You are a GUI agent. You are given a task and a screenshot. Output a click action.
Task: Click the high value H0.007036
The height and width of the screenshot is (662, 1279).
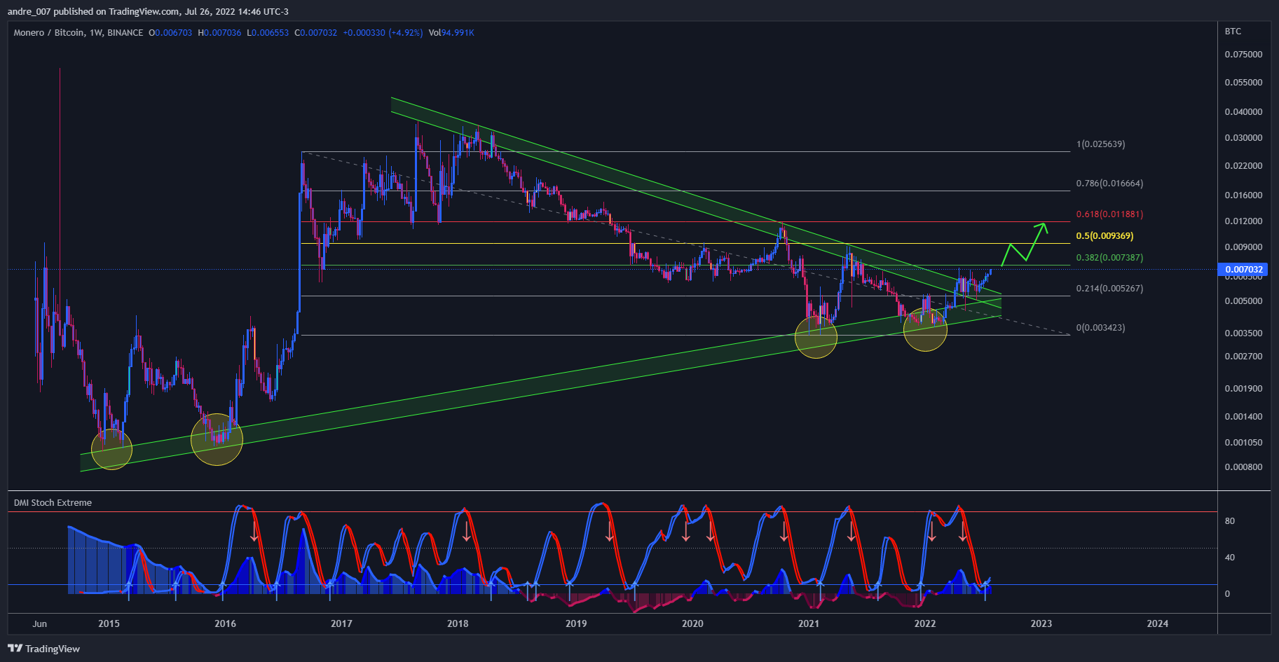[219, 33]
